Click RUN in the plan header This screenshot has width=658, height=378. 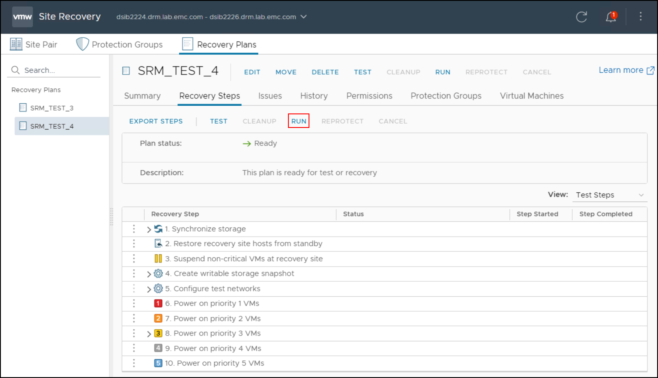point(443,72)
